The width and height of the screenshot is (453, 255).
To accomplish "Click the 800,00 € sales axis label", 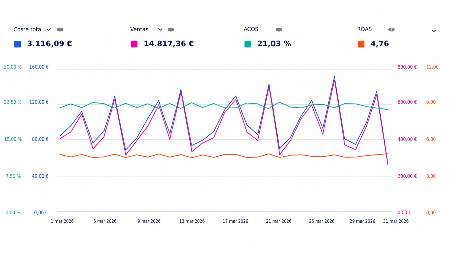I will [407, 67].
